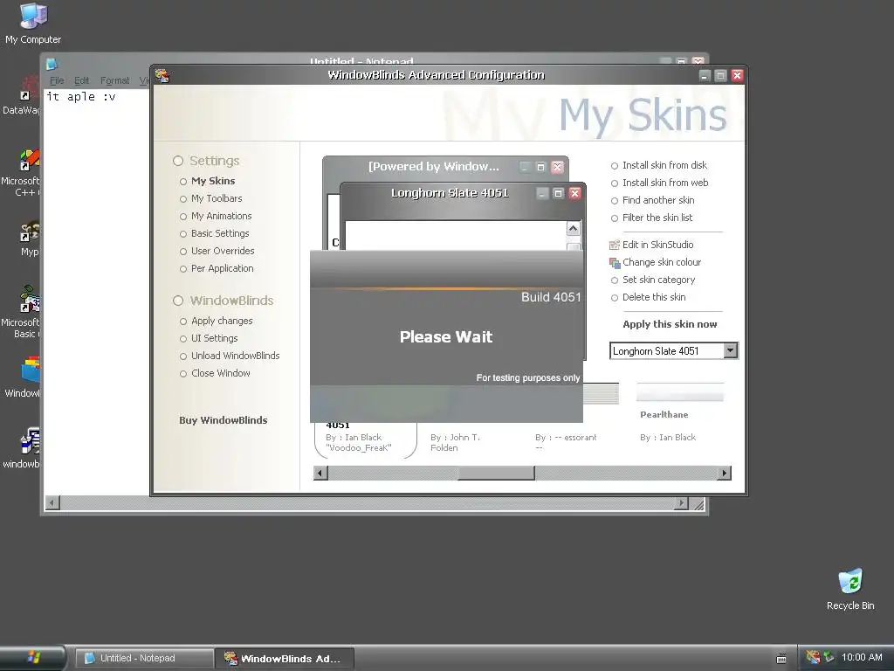Image resolution: width=894 pixels, height=671 pixels.
Task: Click the Notepad title bar icon
Action: coord(52,64)
